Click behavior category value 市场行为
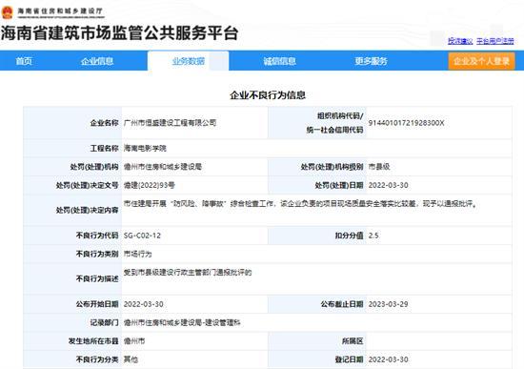Screen dimensions: 524x369 tap(138, 254)
